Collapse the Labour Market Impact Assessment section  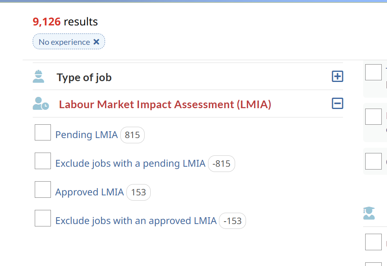[337, 103]
